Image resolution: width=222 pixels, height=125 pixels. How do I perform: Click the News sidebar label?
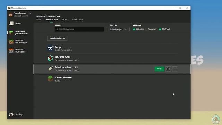[18, 23]
